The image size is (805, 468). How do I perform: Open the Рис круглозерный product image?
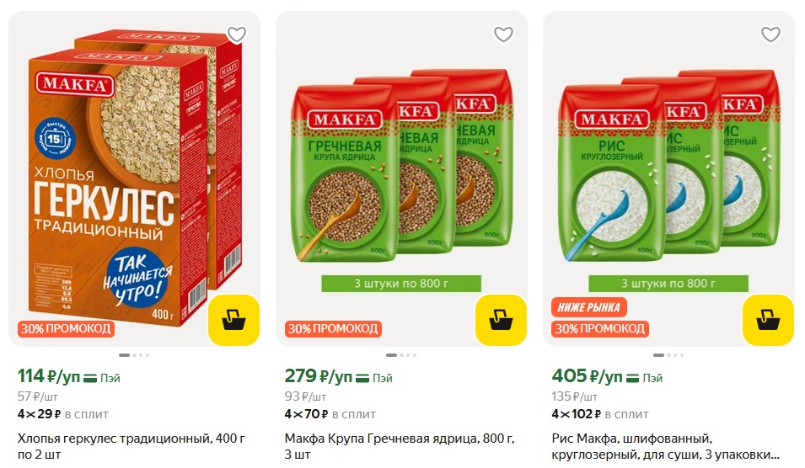pos(668,178)
